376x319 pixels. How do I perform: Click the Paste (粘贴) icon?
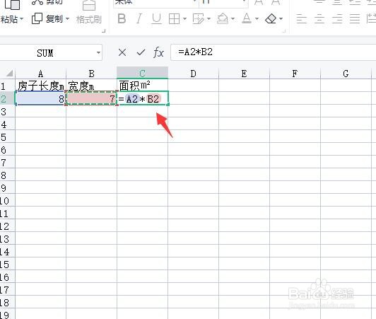pyautogui.click(x=13, y=5)
